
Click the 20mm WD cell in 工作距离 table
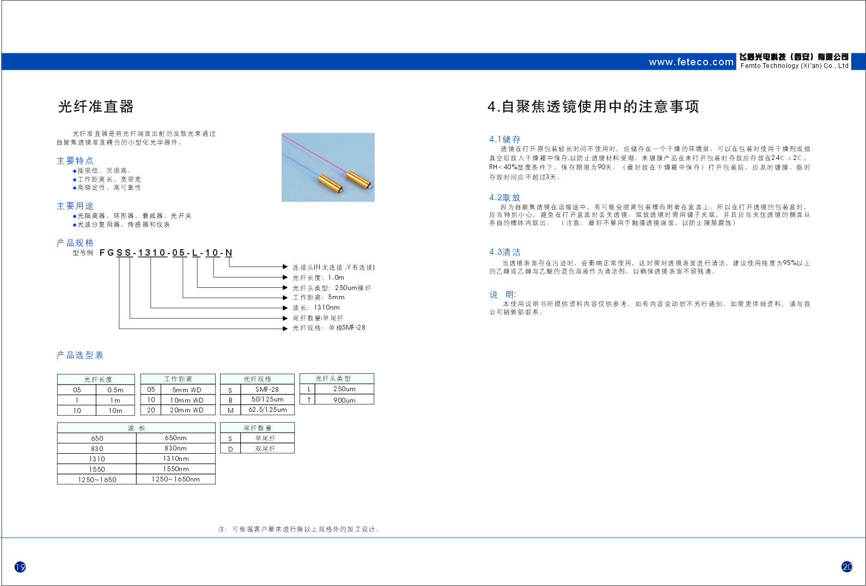point(186,410)
